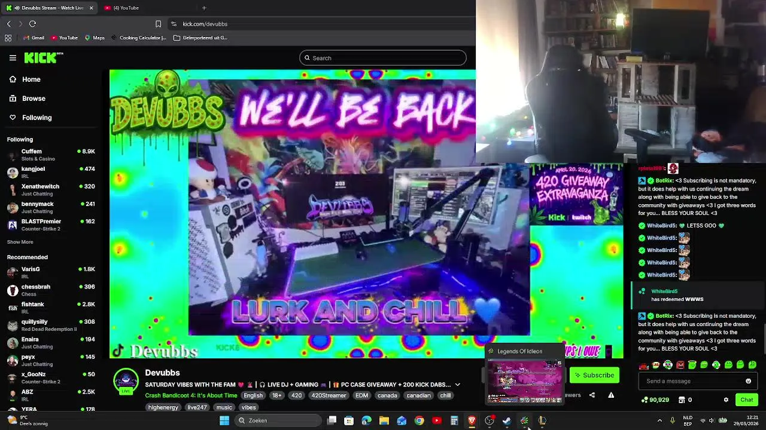Open chessbrah's recommended channel
Viewport: 766px width, 430px height.
[51, 290]
